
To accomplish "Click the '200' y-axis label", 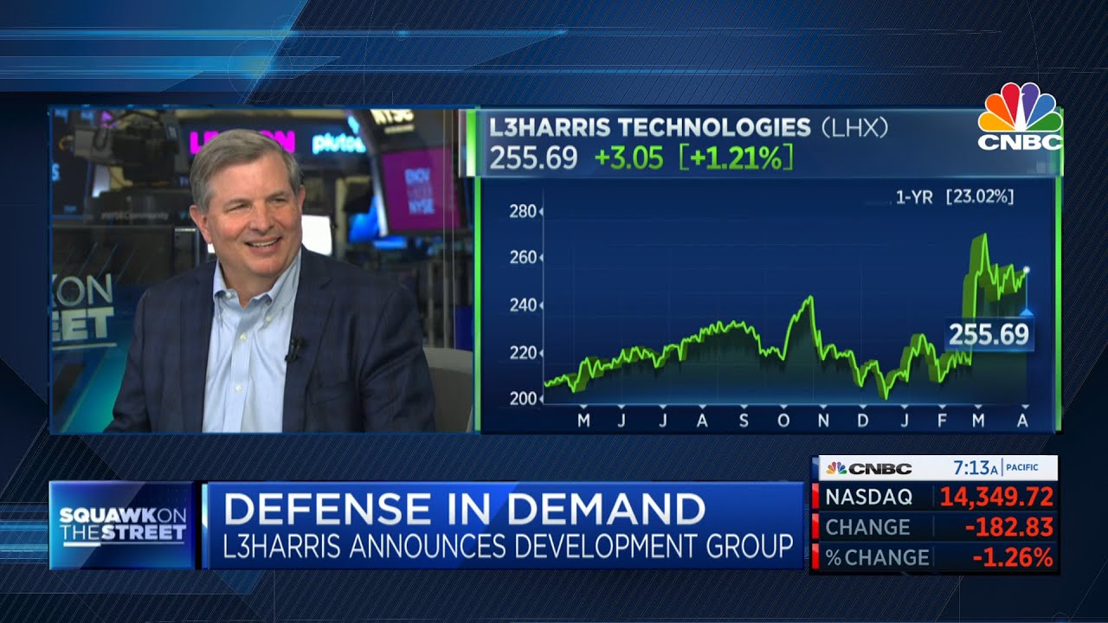I will (x=523, y=399).
